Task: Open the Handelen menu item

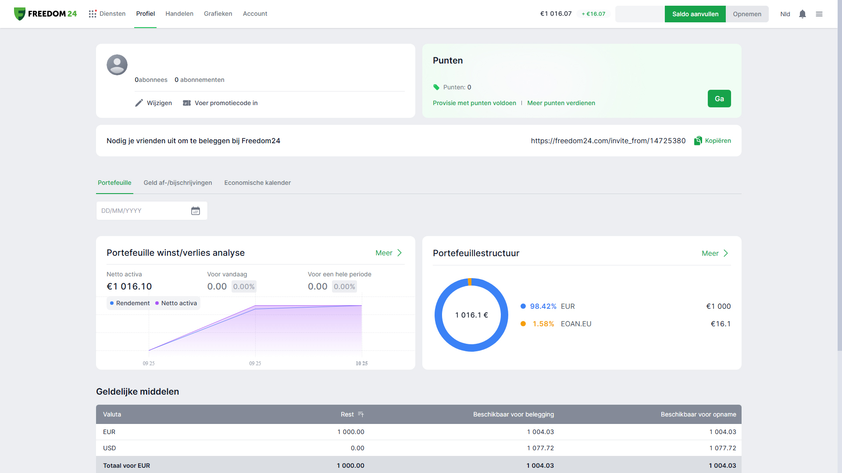Action: click(179, 14)
